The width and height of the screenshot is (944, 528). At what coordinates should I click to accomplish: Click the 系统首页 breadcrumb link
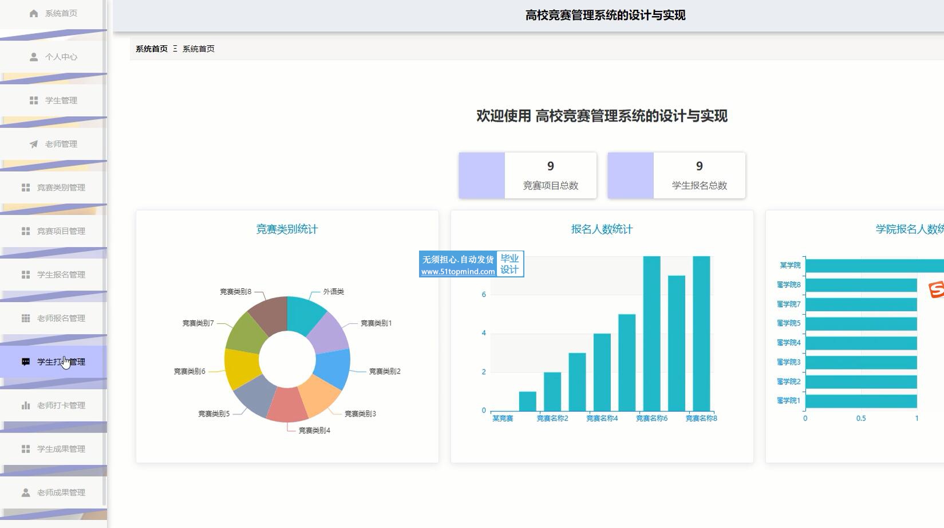coord(152,49)
